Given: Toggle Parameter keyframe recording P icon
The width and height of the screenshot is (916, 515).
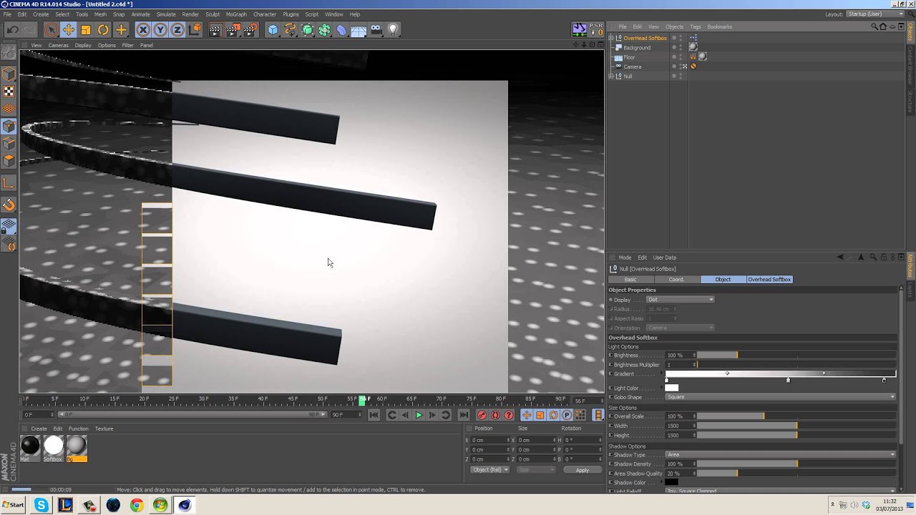Looking at the screenshot, I should (567, 415).
